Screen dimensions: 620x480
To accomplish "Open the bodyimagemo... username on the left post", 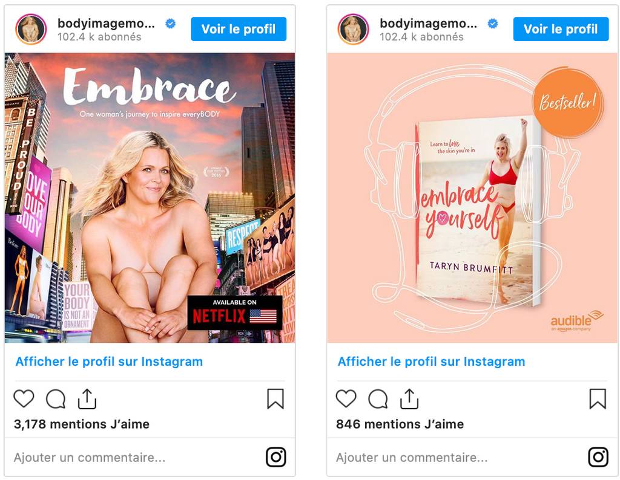I will 106,24.
